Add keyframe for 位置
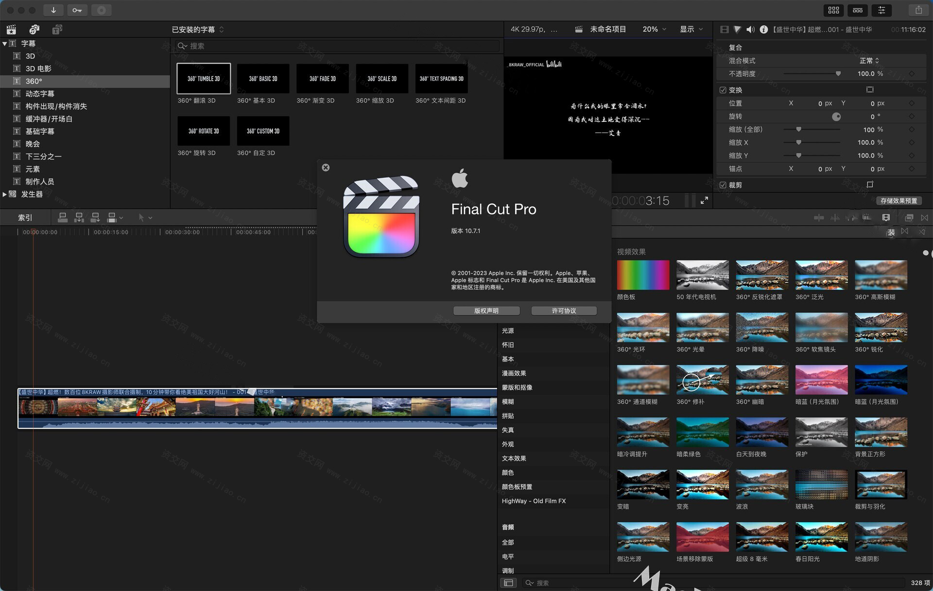 (911, 103)
